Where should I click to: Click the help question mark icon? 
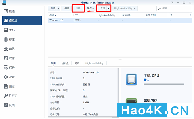coord(172,3)
